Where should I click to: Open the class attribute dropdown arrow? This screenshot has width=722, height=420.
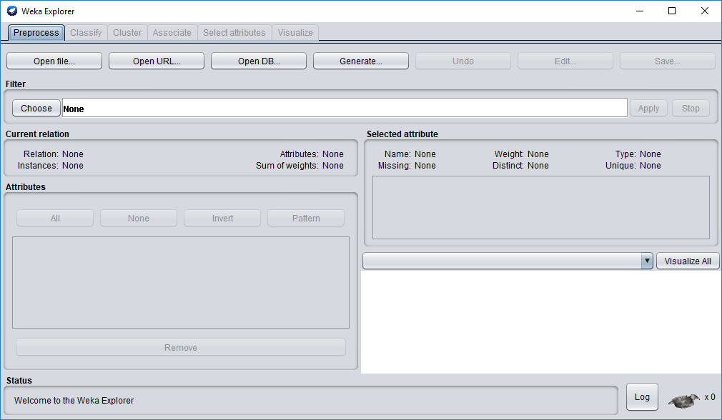[x=647, y=261]
